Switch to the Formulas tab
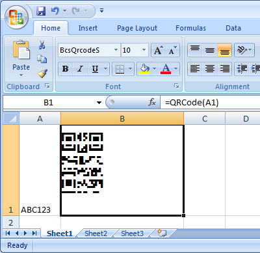 190,28
